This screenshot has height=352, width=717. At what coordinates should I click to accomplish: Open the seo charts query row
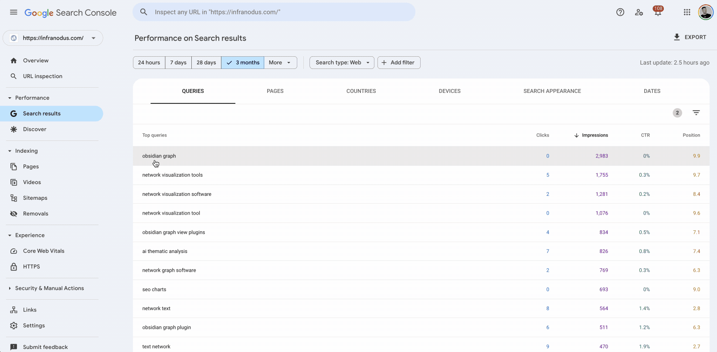(421, 289)
